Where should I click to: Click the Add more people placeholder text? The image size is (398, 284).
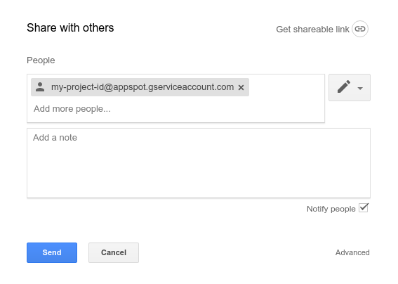[72, 109]
